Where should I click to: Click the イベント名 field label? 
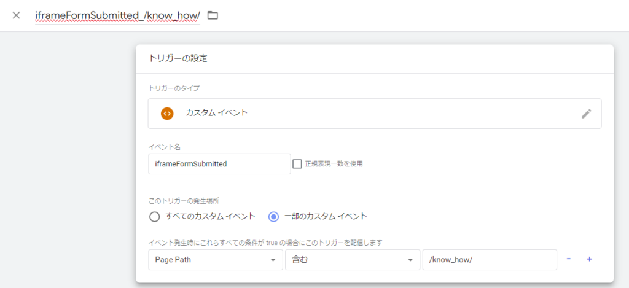[x=163, y=147]
